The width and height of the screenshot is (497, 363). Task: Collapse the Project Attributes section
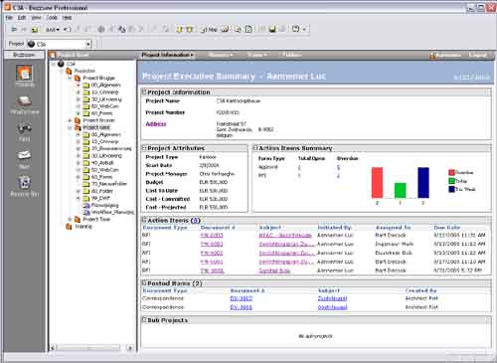coord(144,148)
